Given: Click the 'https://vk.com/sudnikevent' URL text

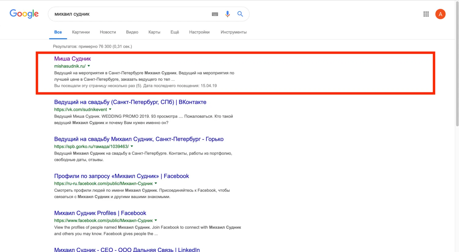Looking at the screenshot, I should point(80,109).
